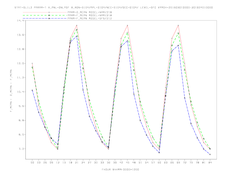Click y-axis tick label 13.6

pos(20,35)
